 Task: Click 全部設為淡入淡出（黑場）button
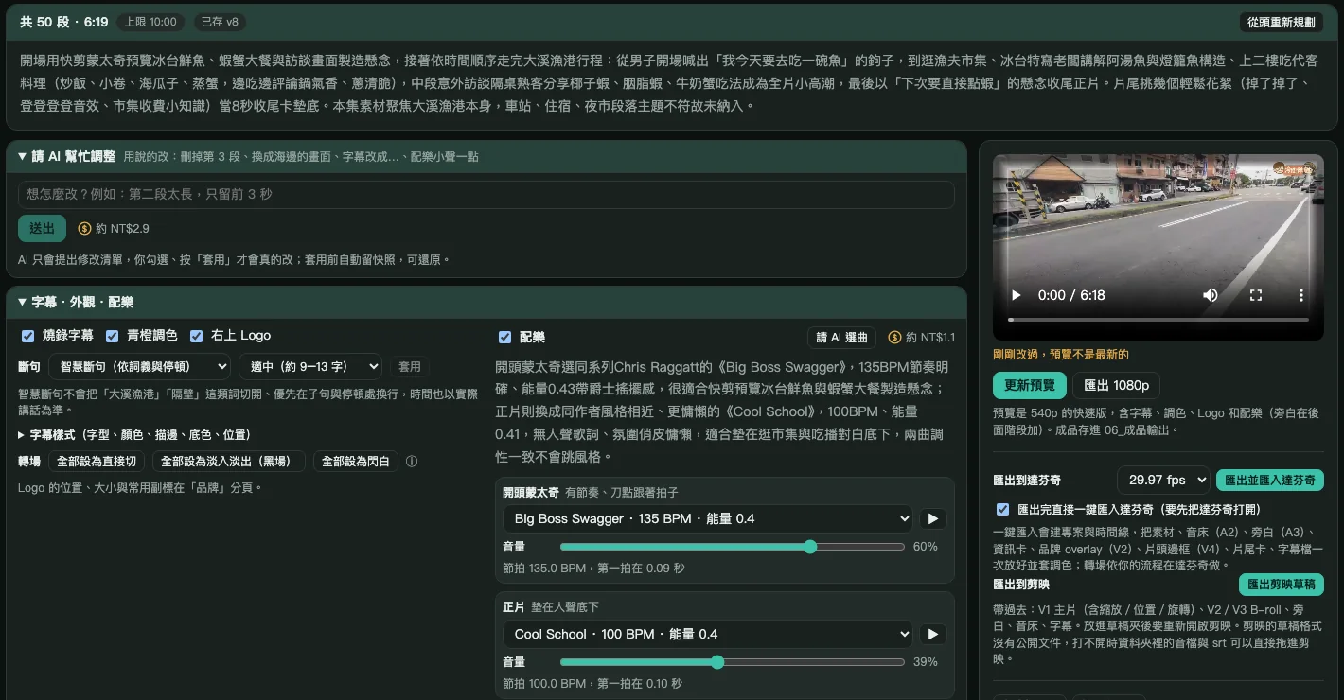tap(229, 462)
